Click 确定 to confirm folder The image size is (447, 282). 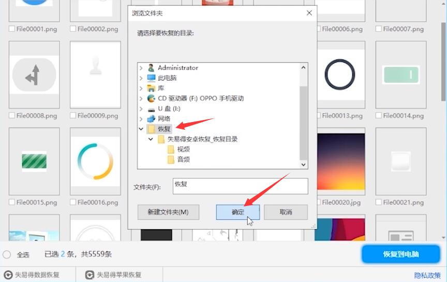click(x=238, y=212)
